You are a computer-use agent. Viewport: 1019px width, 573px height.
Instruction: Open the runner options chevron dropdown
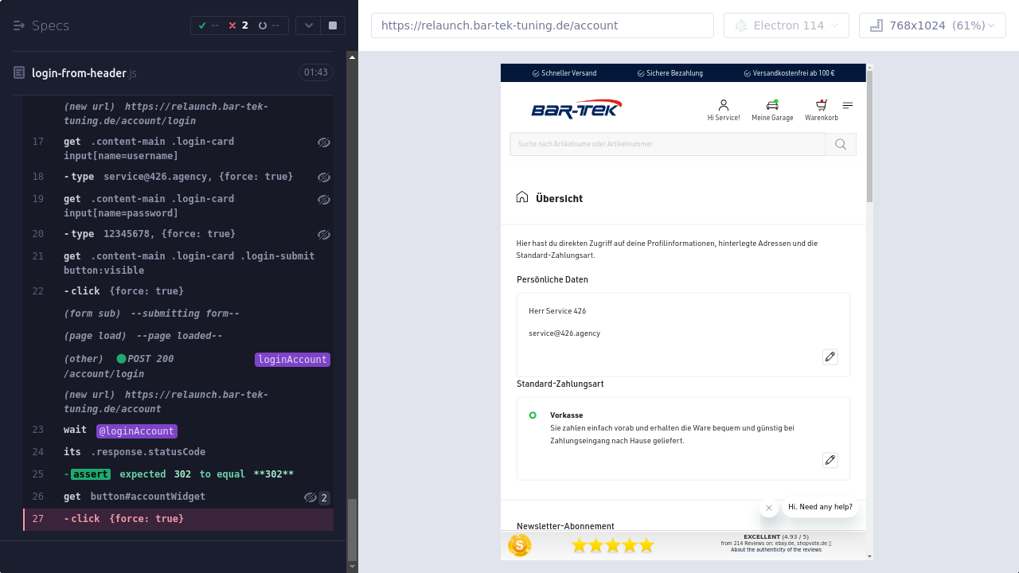(308, 25)
